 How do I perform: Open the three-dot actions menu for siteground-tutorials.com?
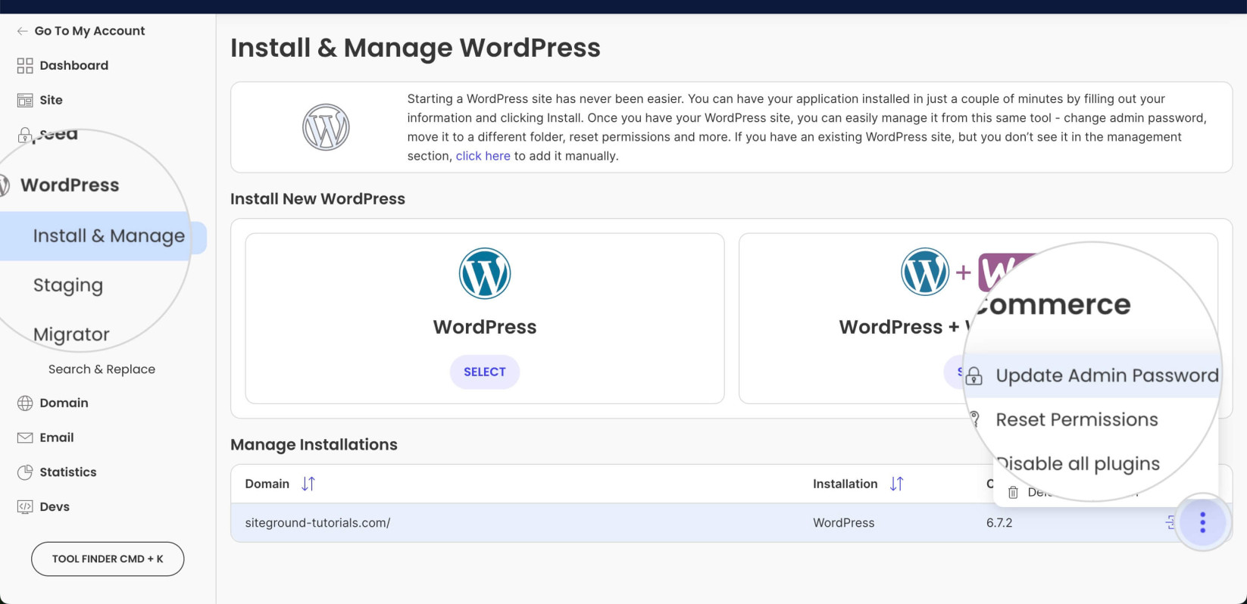(1202, 522)
